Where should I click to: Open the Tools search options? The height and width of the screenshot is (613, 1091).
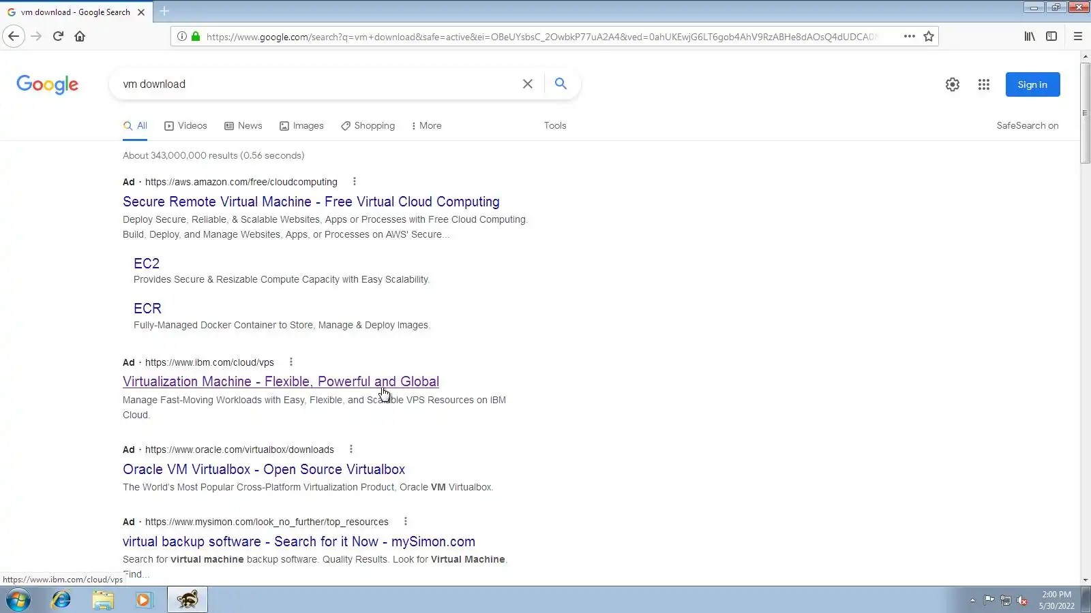[x=555, y=126]
